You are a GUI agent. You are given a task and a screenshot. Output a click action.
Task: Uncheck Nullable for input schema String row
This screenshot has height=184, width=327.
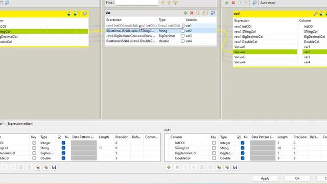tap(63, 148)
